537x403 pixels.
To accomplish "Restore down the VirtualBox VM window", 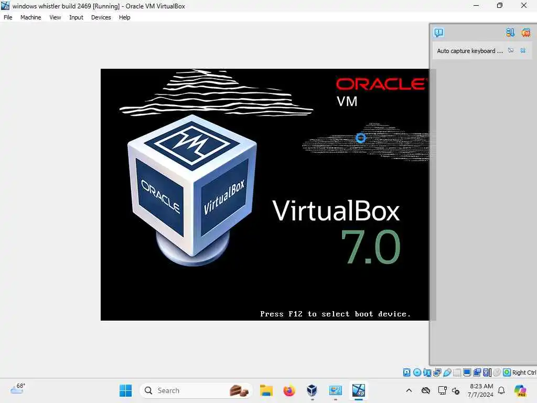I will click(500, 5).
